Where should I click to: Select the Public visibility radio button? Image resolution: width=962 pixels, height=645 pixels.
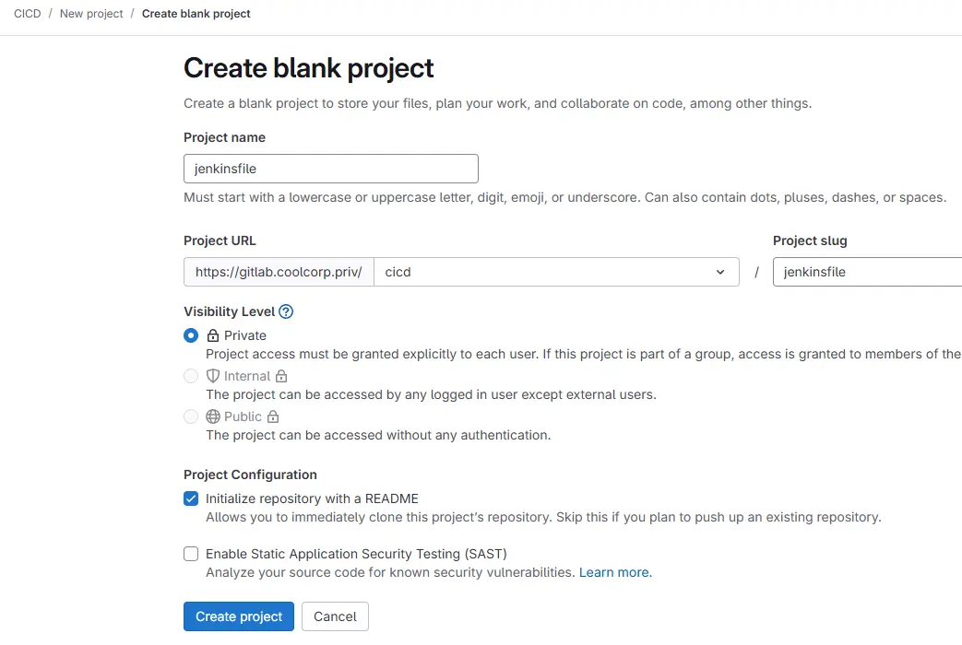(191, 416)
